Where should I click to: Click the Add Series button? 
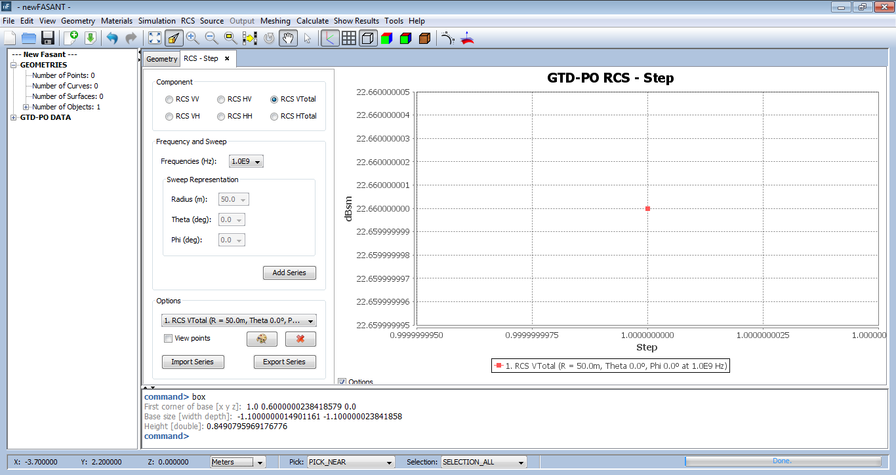289,273
